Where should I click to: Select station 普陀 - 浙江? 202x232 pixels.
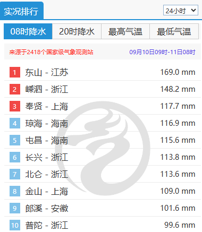tap(47, 225)
